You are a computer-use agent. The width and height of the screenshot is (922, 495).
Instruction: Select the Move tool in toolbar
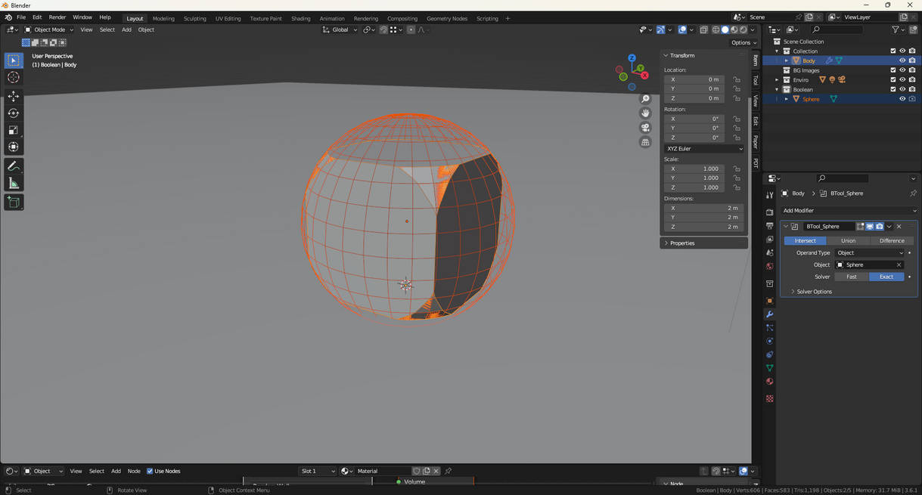point(14,96)
